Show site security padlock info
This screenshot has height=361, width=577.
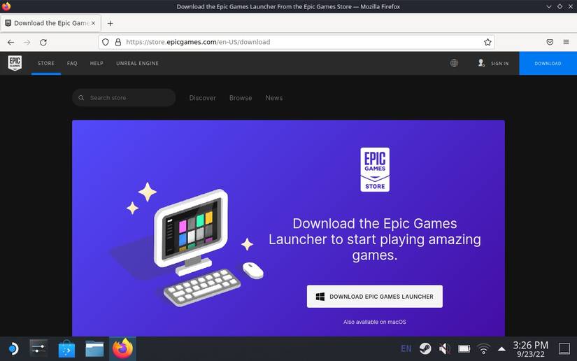[117, 42]
